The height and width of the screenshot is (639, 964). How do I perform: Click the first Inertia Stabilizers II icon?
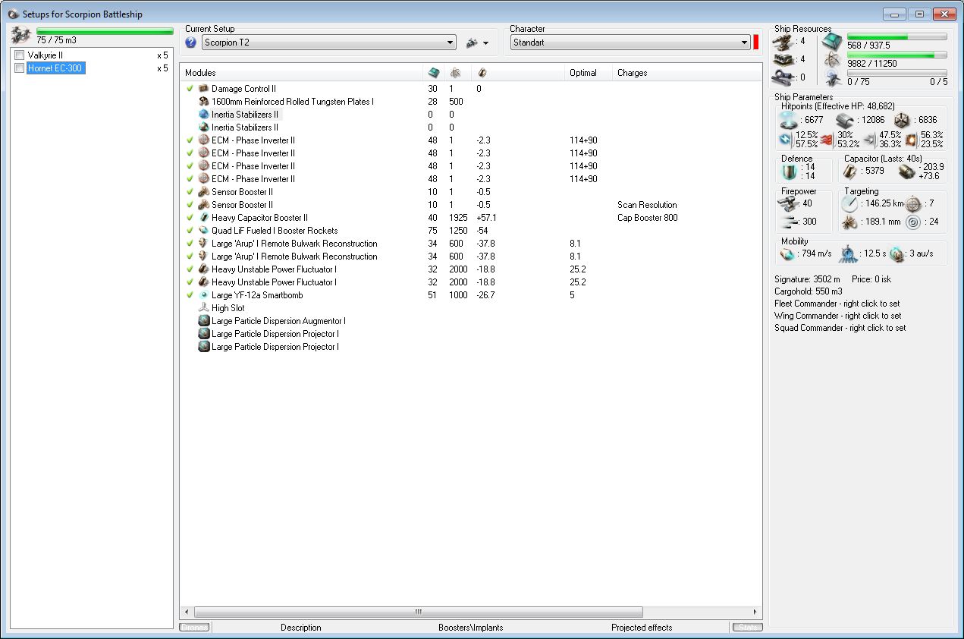203,115
